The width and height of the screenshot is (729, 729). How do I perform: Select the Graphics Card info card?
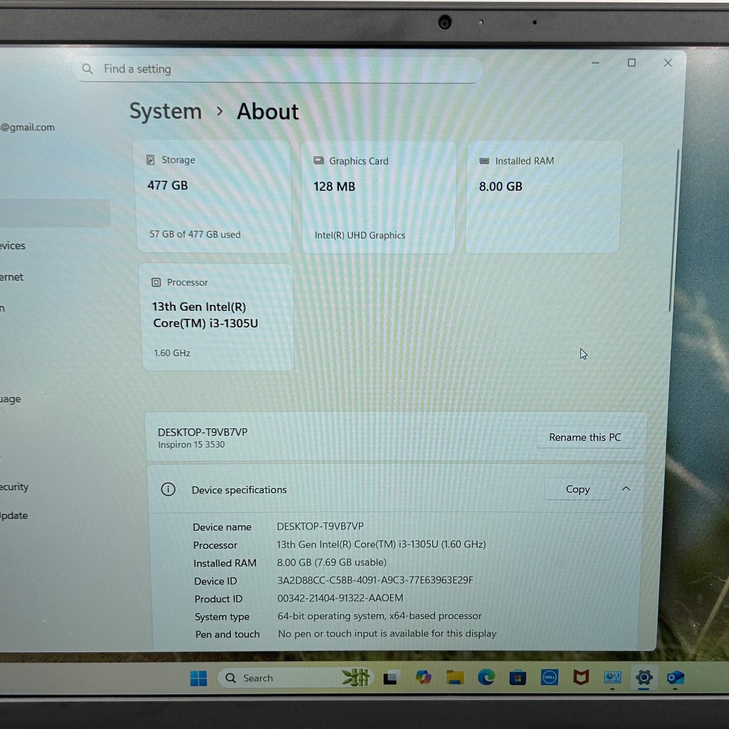(x=378, y=197)
